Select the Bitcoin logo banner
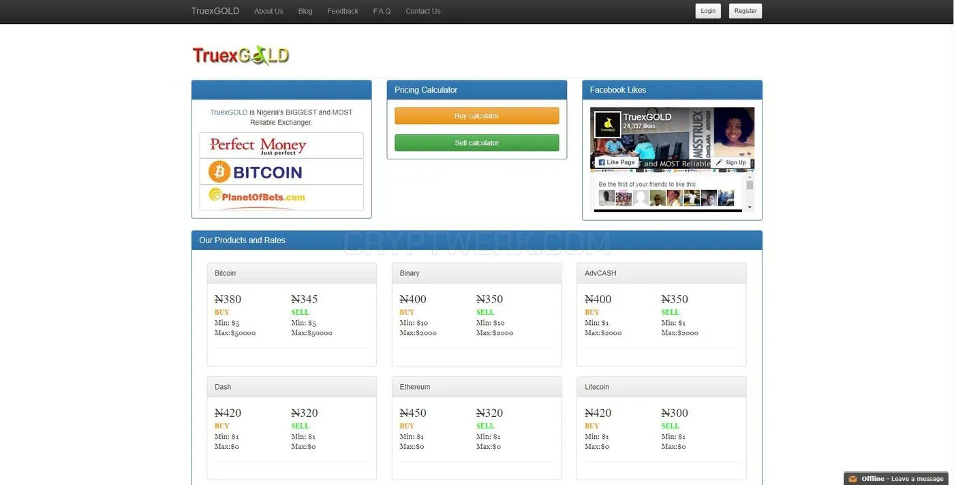The image size is (954, 485). coord(281,172)
